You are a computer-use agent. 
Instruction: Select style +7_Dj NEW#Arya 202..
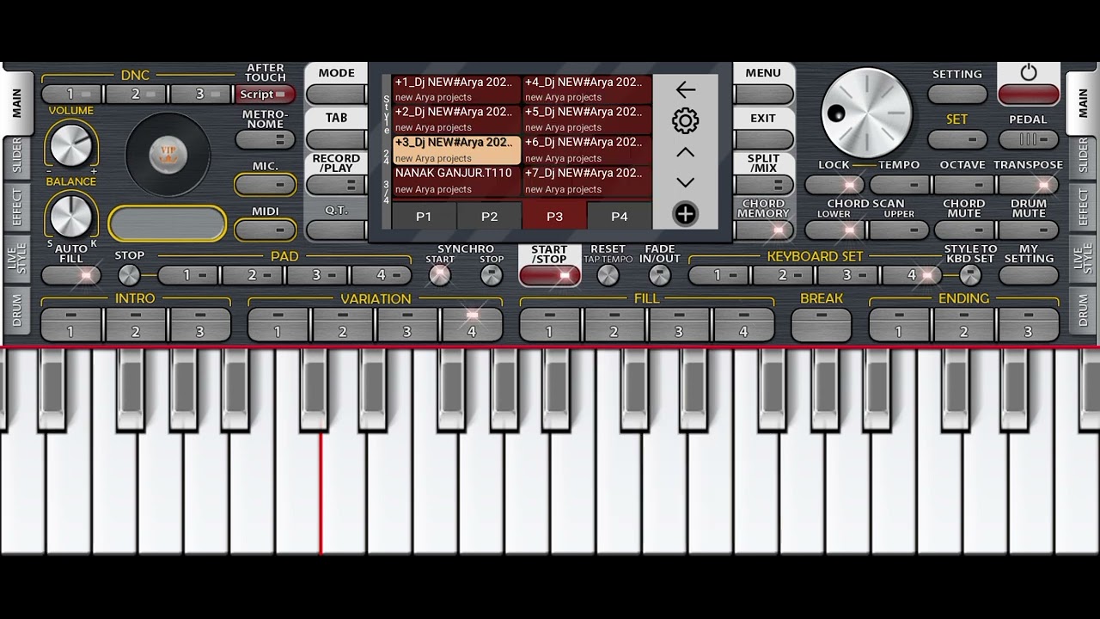point(587,181)
